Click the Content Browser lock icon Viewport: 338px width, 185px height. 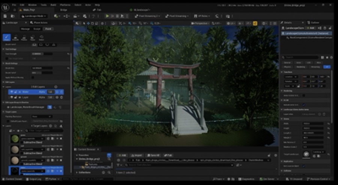269,155
